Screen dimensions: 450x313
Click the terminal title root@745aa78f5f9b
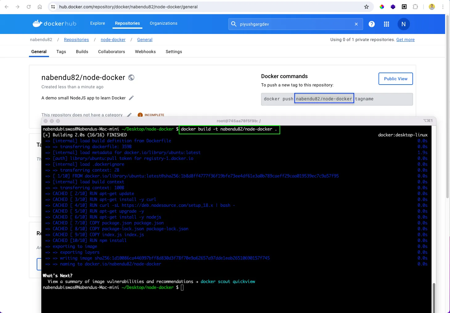pos(239,121)
